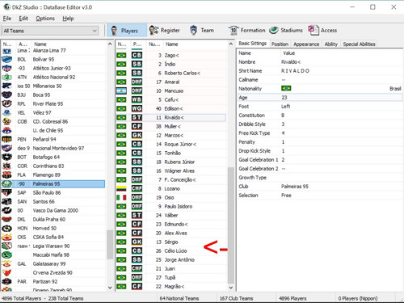This screenshot has height=303, width=404.
Task: Switch to the Ability tab
Action: pos(331,44)
